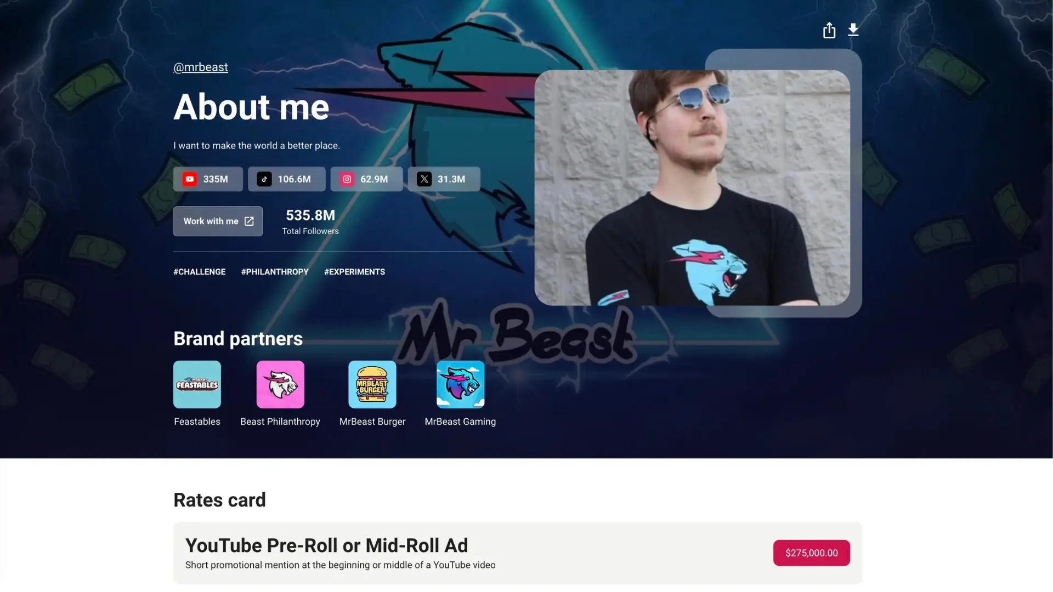Screen dimensions: 1053x592
Task: Click the Beast Philanthropy brand partner icon
Action: click(x=280, y=384)
